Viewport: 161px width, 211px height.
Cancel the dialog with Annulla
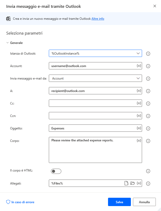tap(144, 202)
